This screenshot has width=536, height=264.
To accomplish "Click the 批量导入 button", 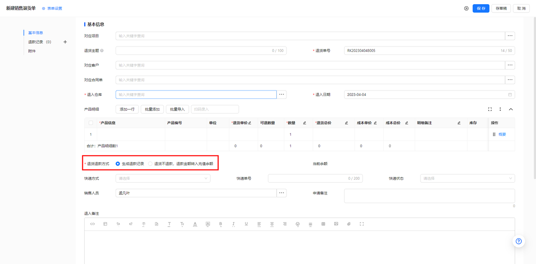I will 178,109.
